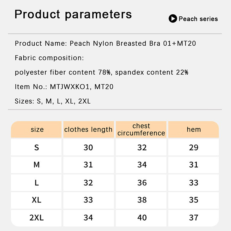The height and width of the screenshot is (231, 231).
Task: Click the play icon beside Peach series
Action: [173, 19]
